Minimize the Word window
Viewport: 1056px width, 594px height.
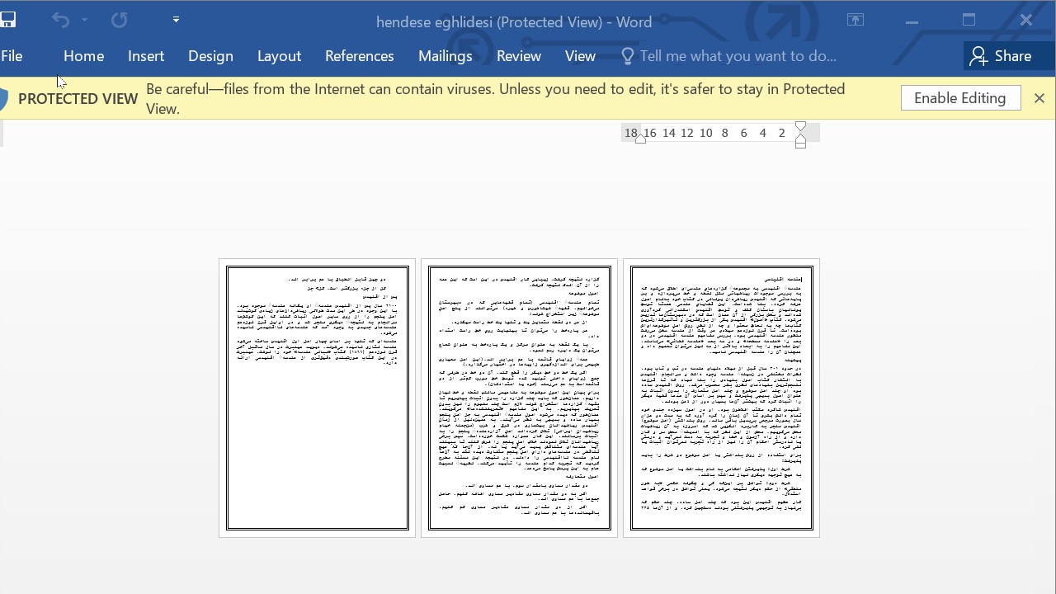click(x=912, y=21)
